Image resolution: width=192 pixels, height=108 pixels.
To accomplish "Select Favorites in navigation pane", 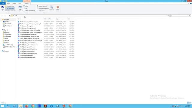I will (x=6, y=19).
